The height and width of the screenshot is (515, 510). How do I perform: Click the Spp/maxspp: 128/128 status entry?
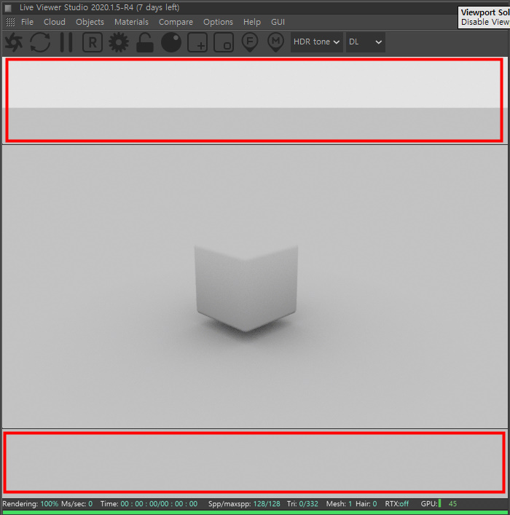point(244,503)
